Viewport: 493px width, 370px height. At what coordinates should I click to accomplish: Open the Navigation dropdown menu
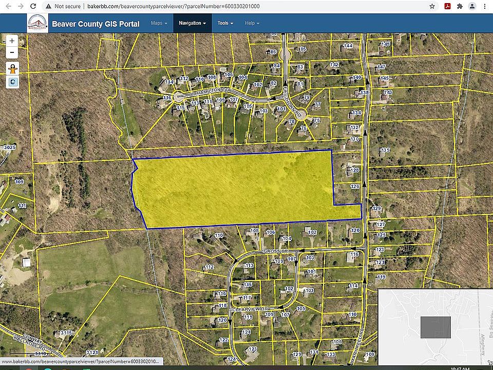[x=192, y=23]
